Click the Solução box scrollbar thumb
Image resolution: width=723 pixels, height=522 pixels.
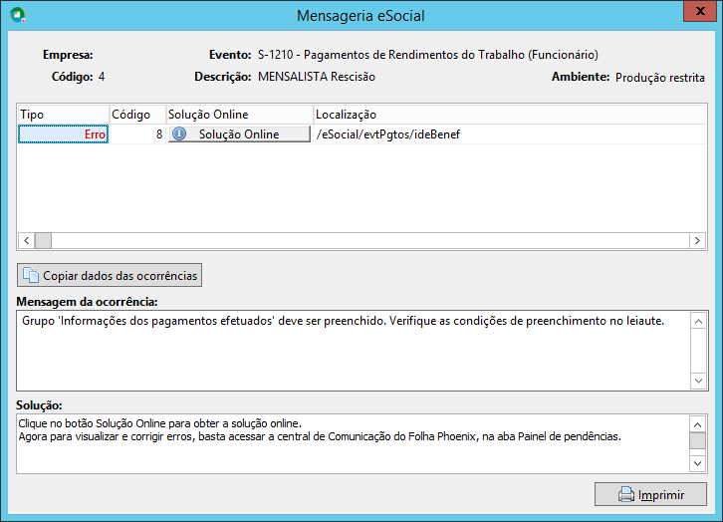(x=698, y=440)
